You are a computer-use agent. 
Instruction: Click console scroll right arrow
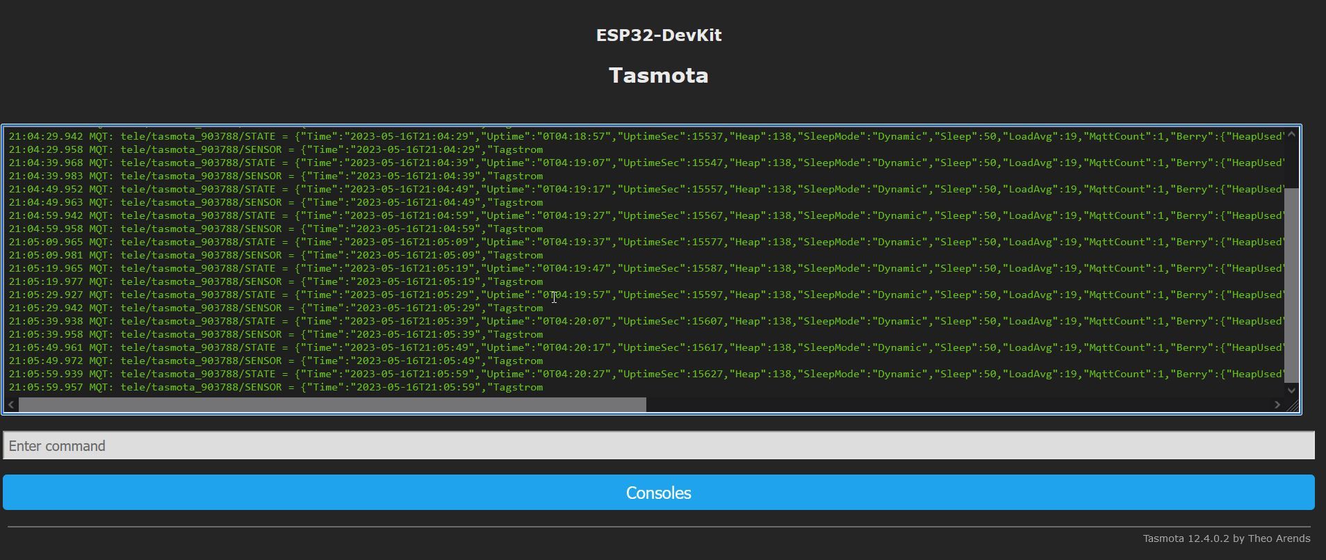pos(1277,404)
